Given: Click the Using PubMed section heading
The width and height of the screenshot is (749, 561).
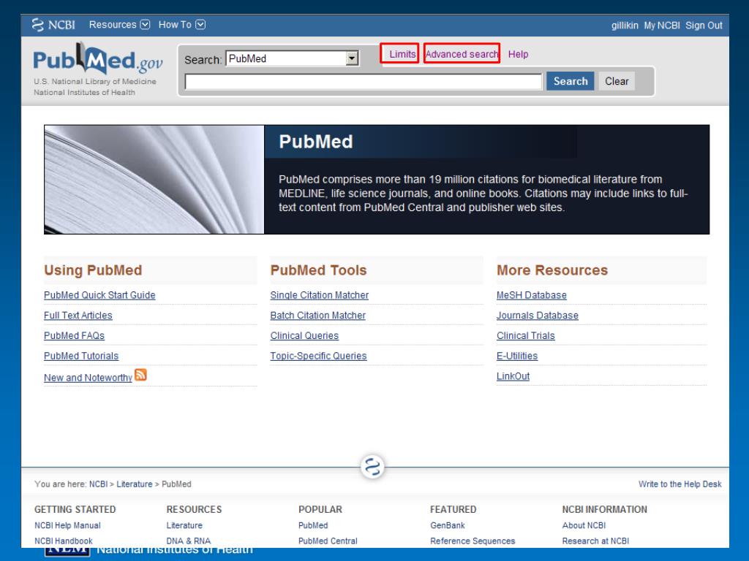Looking at the screenshot, I should coord(93,270).
